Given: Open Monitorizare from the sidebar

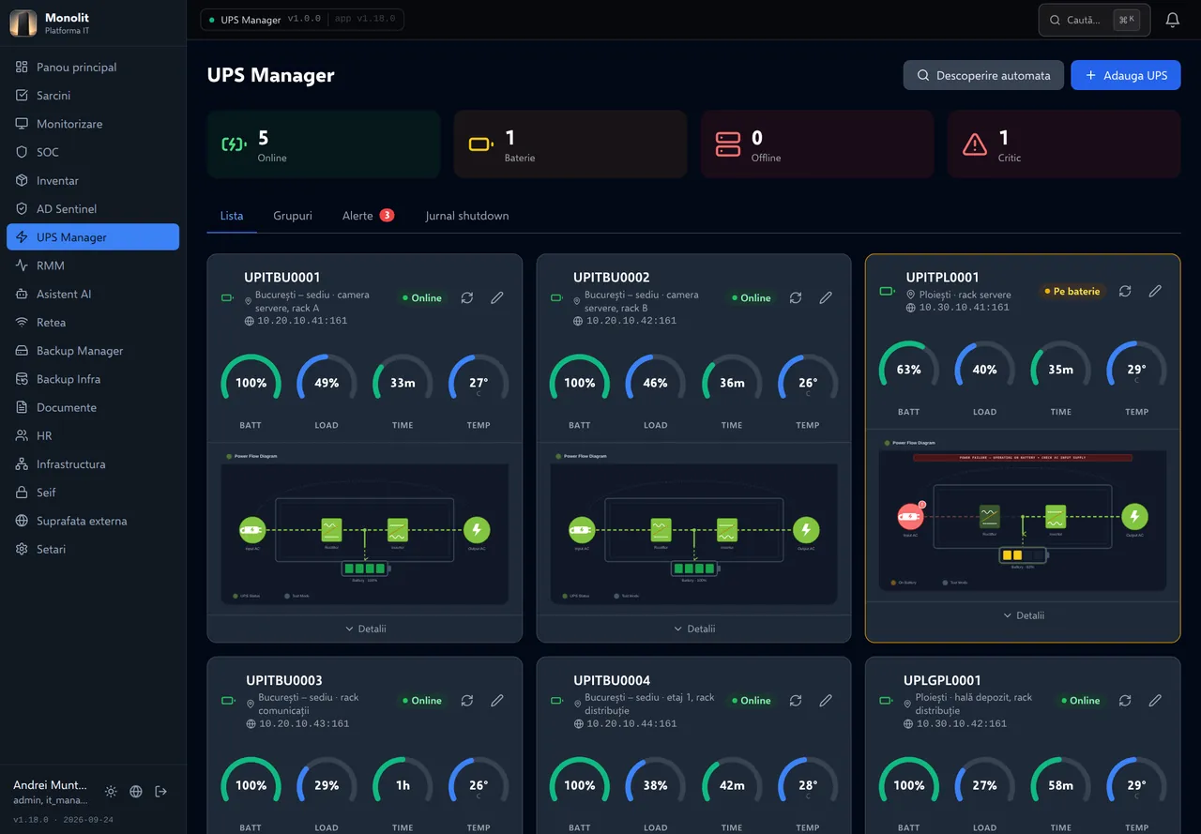Looking at the screenshot, I should 93,124.
